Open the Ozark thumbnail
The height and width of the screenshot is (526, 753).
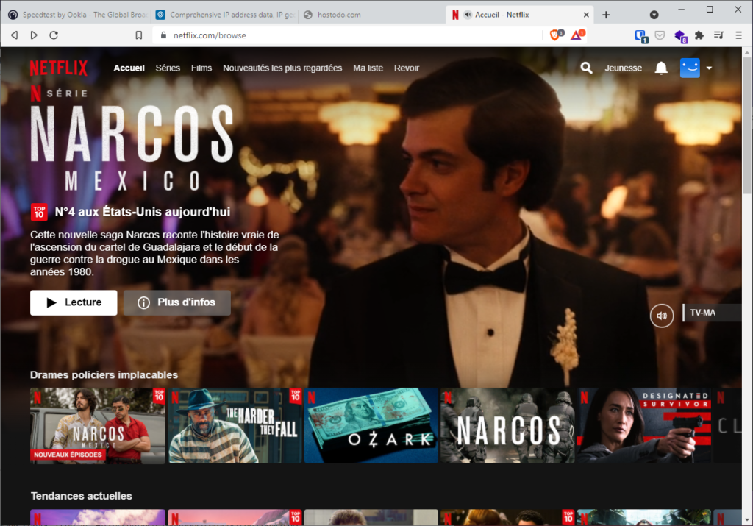click(371, 426)
